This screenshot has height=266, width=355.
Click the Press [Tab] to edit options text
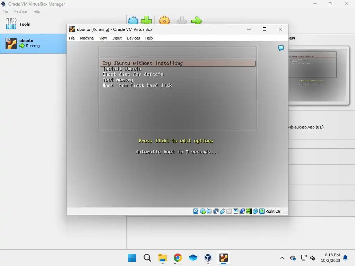pos(176,141)
